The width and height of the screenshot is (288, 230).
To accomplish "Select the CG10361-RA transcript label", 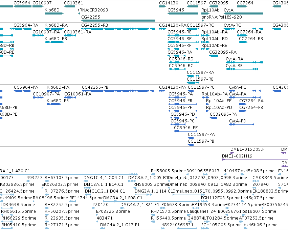I will [77, 32].
